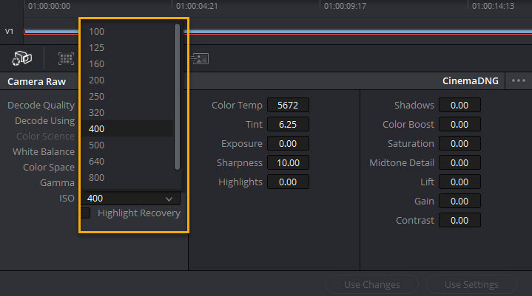This screenshot has height=296, width=532.
Task: Click the Midtone Detail value field
Action: pos(459,162)
